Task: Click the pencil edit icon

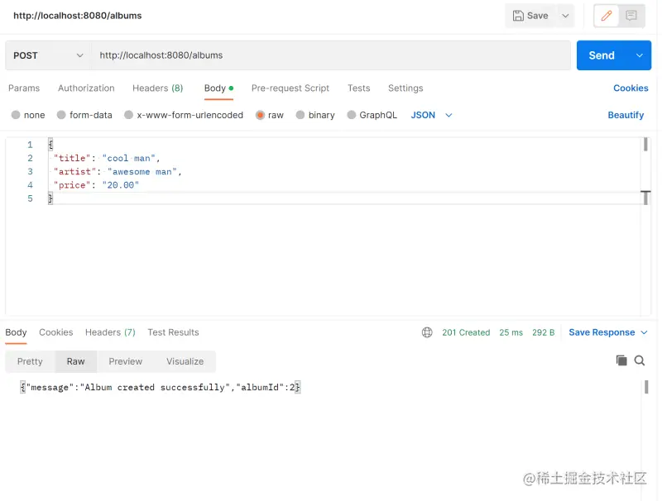Action: pyautogui.click(x=607, y=16)
